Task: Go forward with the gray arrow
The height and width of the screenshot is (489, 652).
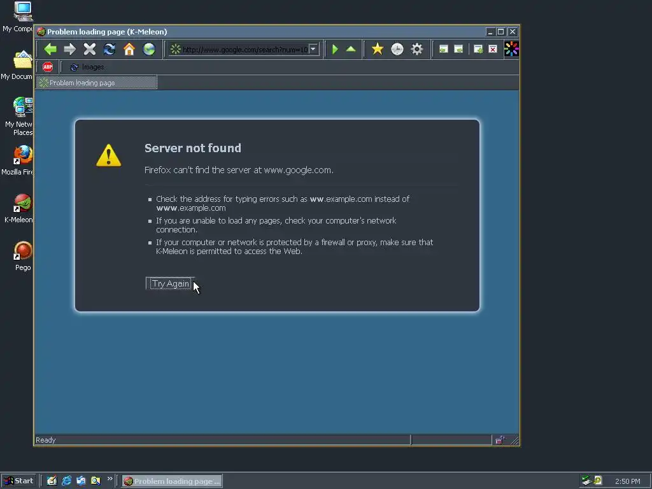Action: pos(70,49)
